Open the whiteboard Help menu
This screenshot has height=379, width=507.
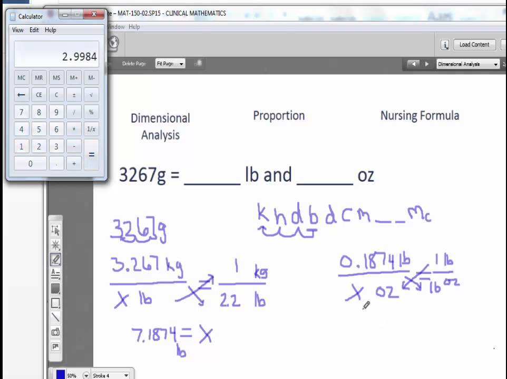[134, 27]
